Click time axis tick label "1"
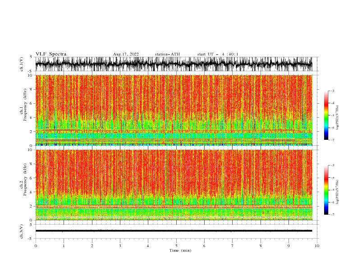 (x=64, y=246)
